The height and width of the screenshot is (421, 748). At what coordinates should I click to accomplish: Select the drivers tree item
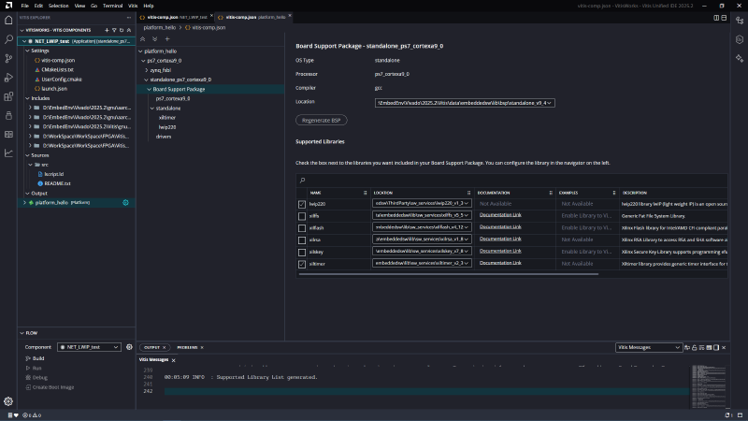click(x=163, y=137)
